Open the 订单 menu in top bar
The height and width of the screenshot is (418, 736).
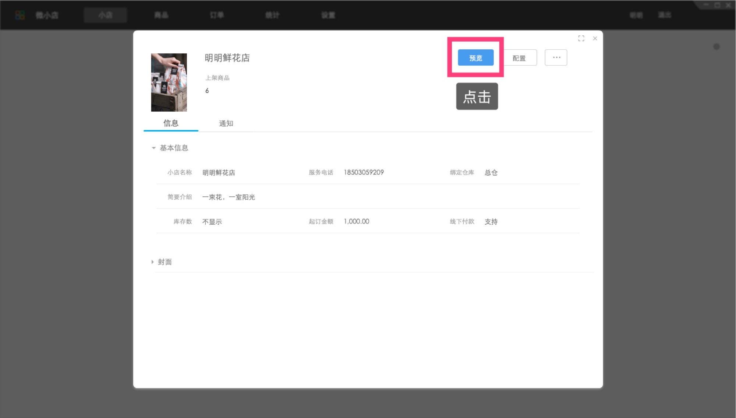217,15
